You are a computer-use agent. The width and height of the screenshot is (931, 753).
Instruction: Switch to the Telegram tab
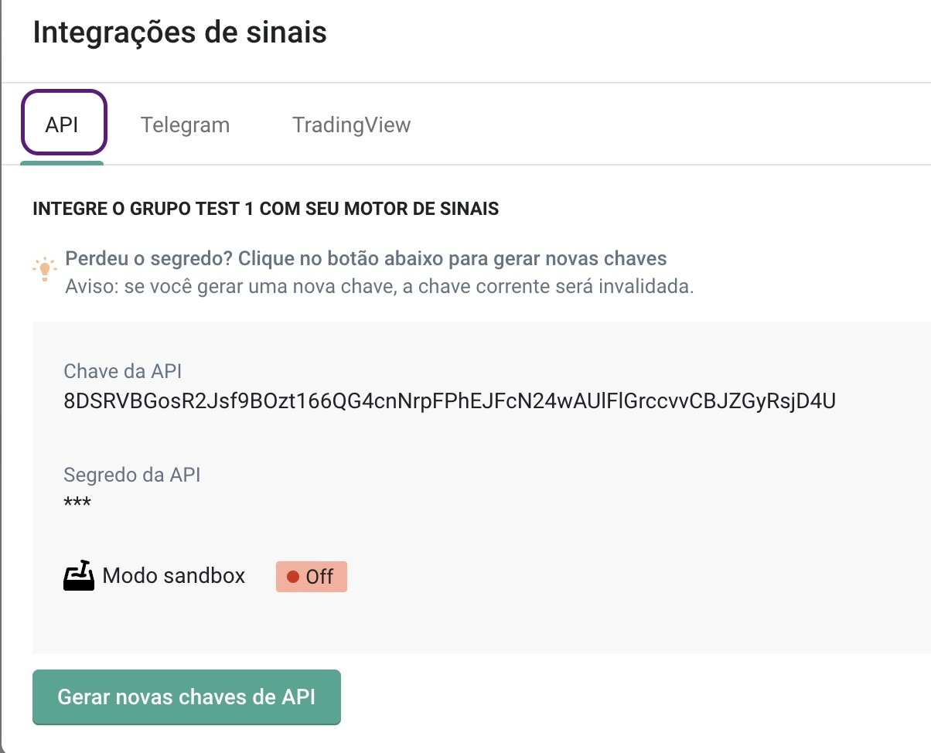tap(185, 124)
